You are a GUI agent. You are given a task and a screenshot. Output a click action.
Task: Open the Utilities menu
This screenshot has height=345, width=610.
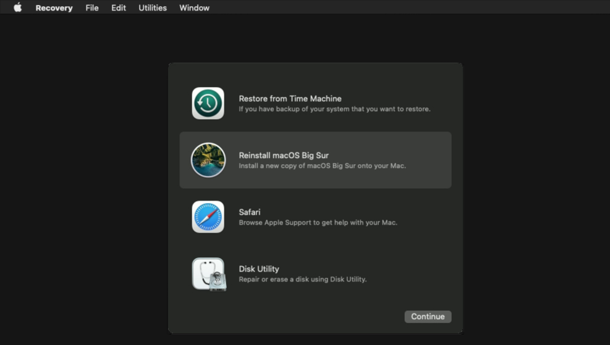153,8
